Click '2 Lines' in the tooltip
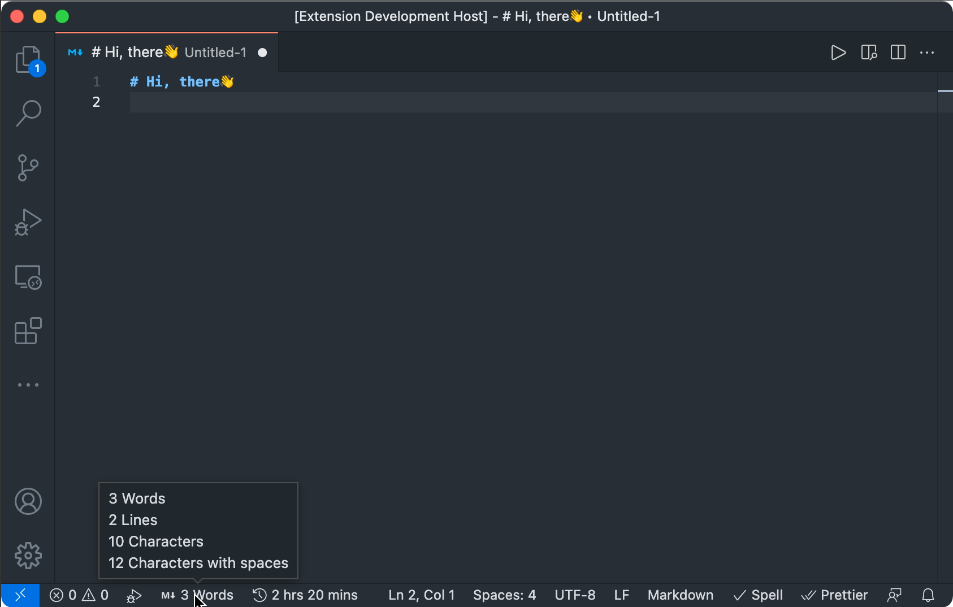This screenshot has width=953, height=607. pos(133,520)
